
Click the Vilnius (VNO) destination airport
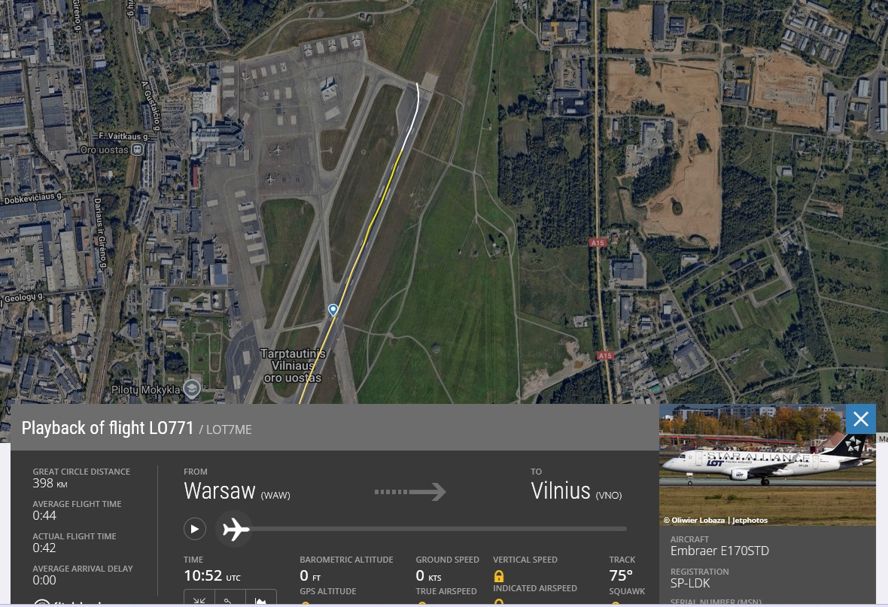pyautogui.click(x=576, y=491)
